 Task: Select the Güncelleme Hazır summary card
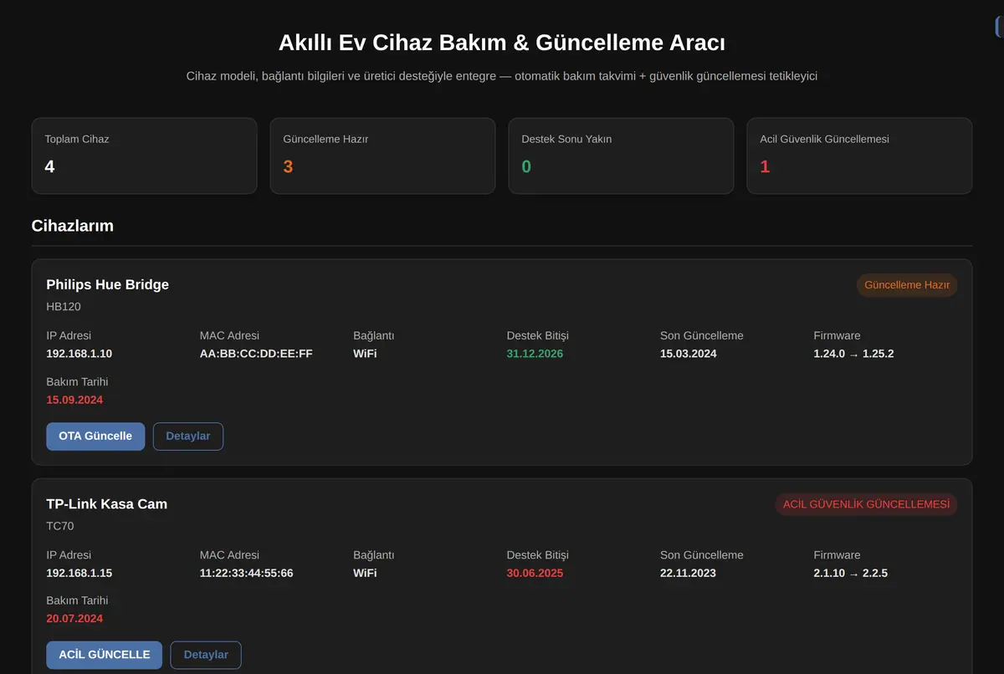coord(382,156)
